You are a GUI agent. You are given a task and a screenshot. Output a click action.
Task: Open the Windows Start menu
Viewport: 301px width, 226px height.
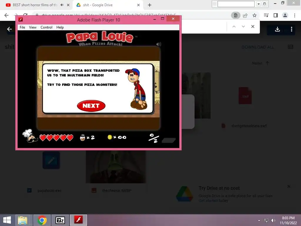pos(7,220)
